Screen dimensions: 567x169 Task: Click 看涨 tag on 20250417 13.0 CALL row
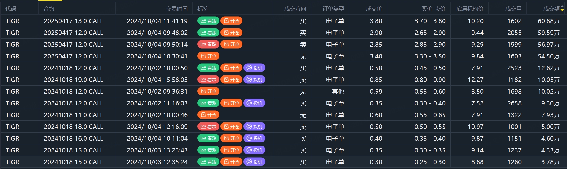click(x=208, y=21)
